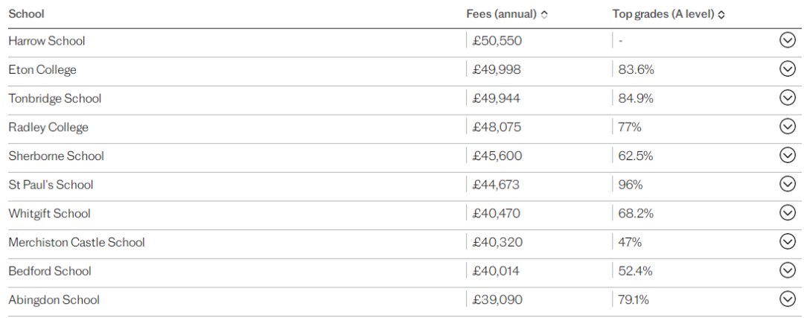The width and height of the screenshot is (804, 318).
Task: Click Eton's £49,998 fee cell
Action: (x=497, y=69)
